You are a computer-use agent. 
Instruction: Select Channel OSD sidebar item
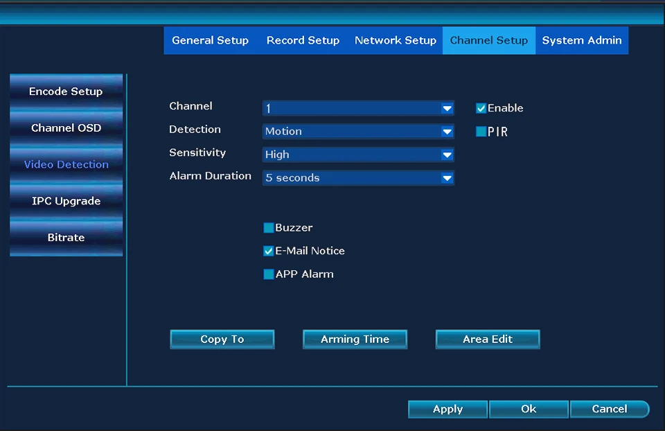(66, 127)
